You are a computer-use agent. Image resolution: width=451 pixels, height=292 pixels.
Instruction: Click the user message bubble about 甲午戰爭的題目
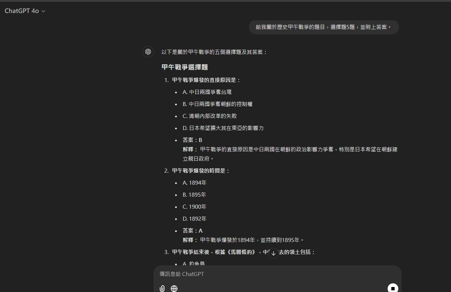pyautogui.click(x=324, y=27)
